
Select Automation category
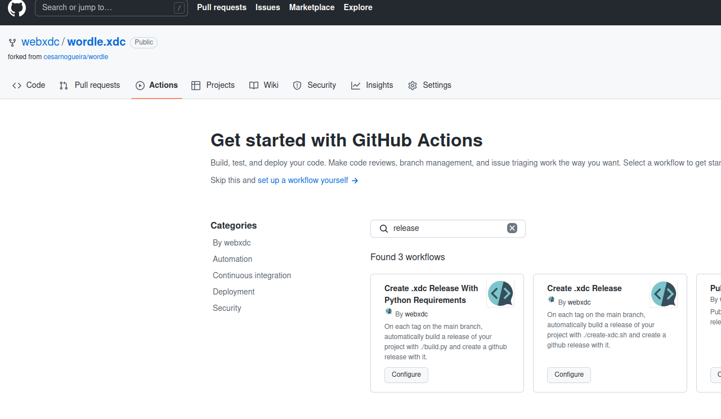(232, 259)
